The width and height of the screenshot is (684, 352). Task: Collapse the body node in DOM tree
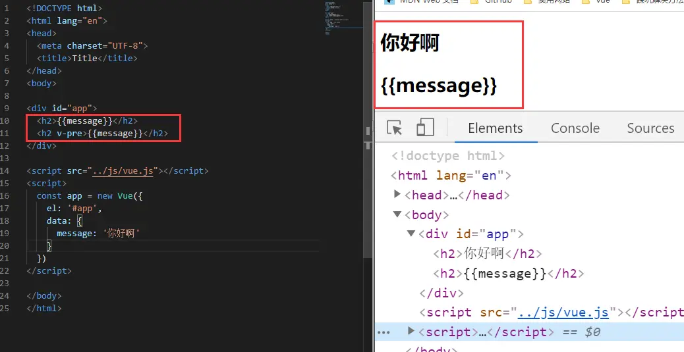pyautogui.click(x=397, y=214)
